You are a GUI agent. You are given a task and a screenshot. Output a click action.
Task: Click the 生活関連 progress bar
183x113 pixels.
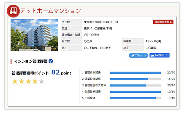[136, 98]
